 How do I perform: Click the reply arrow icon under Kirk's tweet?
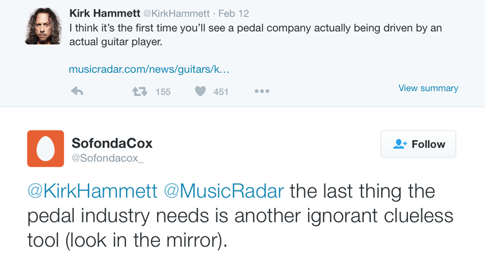(77, 92)
